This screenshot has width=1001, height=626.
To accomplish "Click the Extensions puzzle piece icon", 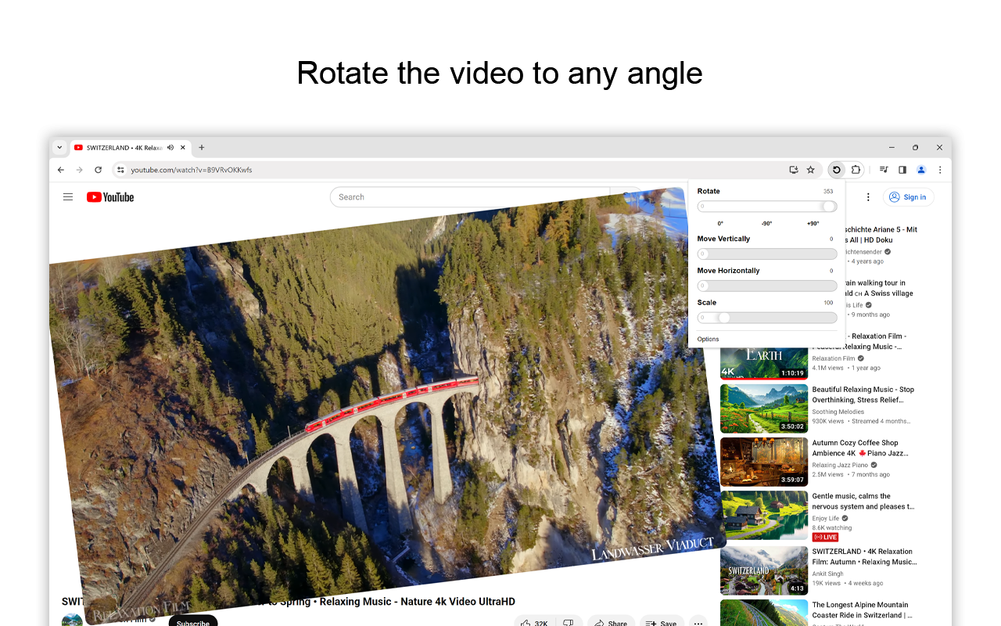I will (x=856, y=170).
